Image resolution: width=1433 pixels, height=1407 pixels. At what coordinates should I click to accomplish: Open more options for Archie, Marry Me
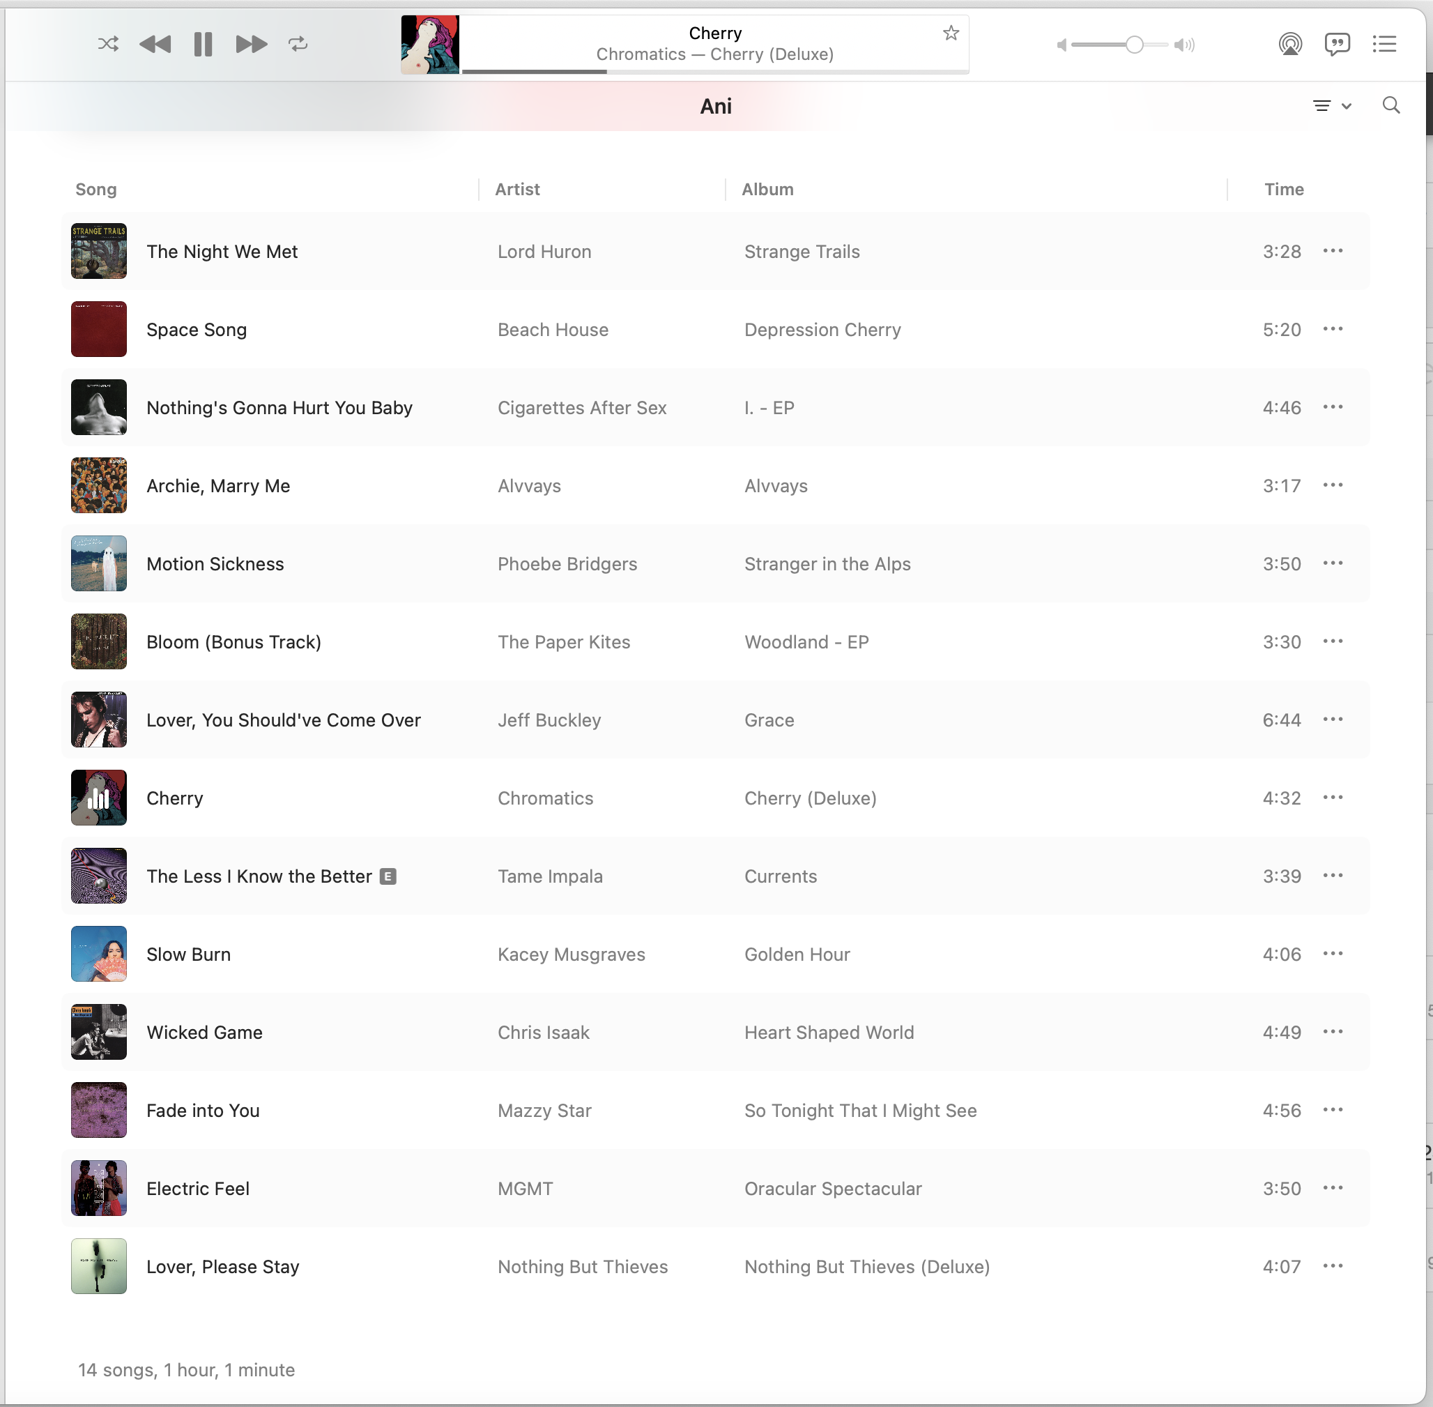[1333, 485]
